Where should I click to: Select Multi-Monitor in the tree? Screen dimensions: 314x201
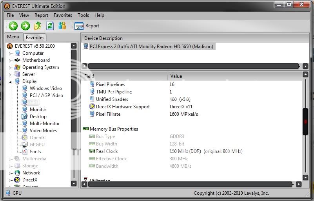(x=45, y=124)
